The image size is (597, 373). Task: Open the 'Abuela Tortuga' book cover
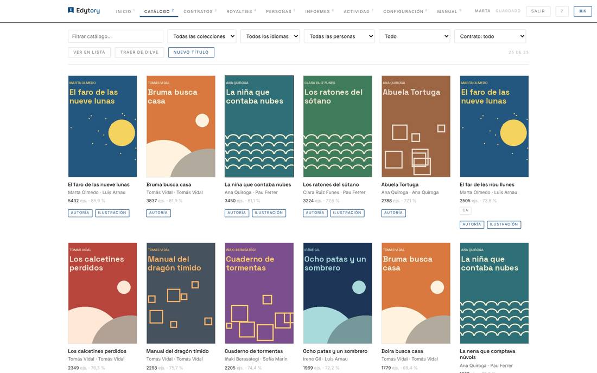416,126
